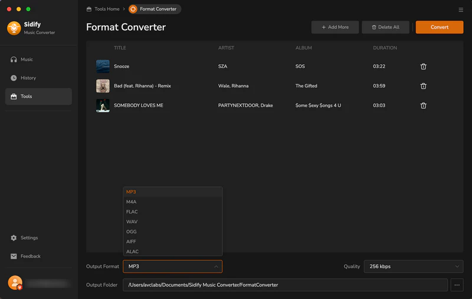Viewport: 472px width, 299px height.
Task: Click album name SOS
Action: 300,67
